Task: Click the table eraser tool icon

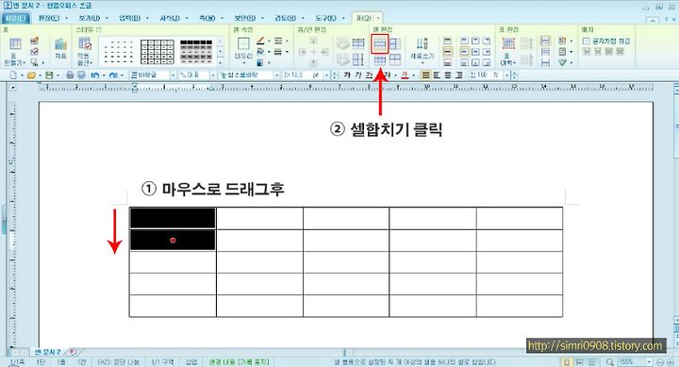Action: pos(35,52)
